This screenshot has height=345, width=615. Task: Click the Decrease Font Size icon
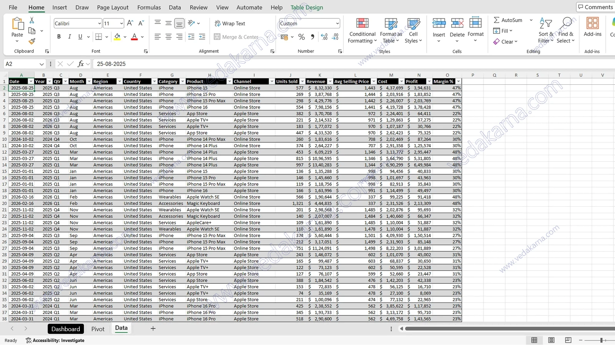141,23
